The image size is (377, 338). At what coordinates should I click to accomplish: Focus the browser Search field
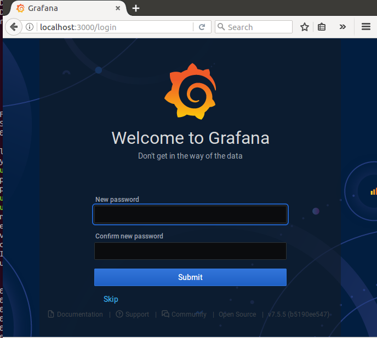tap(253, 27)
